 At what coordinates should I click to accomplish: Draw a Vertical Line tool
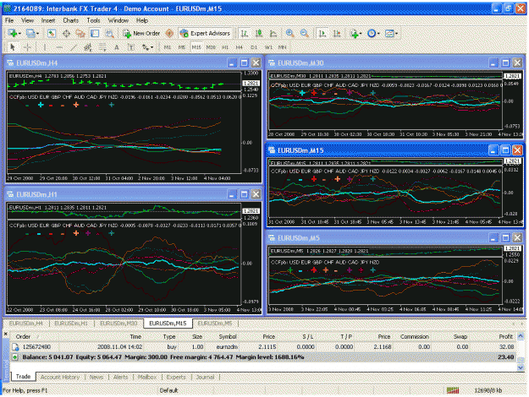point(45,47)
